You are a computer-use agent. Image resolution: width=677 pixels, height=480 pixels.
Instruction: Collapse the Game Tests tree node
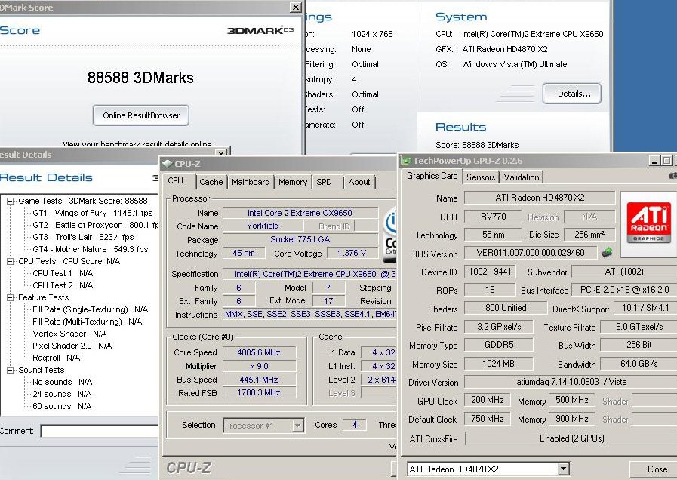point(11,201)
